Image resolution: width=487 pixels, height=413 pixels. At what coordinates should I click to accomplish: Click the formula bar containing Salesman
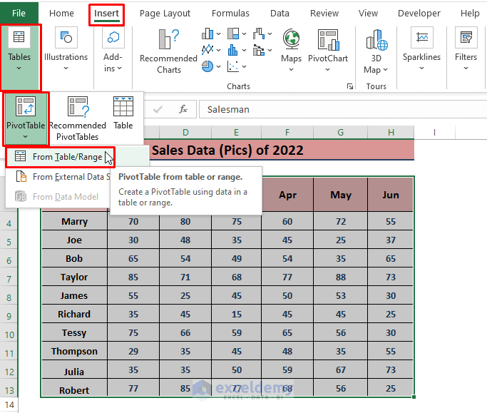[343, 109]
